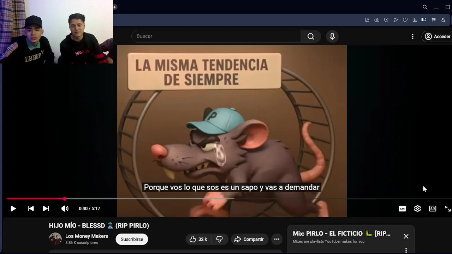
Task: Add page to bookmarks with heart icon
Action: (405, 20)
